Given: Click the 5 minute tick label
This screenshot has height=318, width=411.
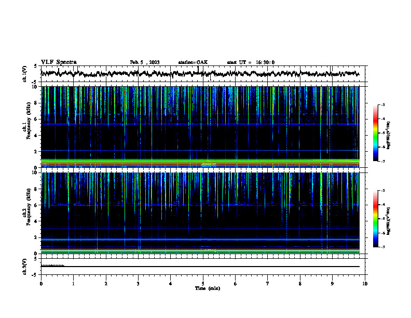Looking at the screenshot, I should pyautogui.click(x=203, y=284).
